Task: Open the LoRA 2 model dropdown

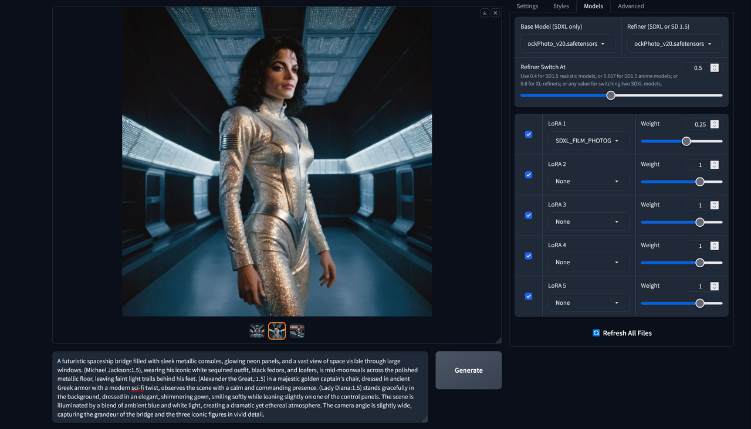Action: [588, 181]
